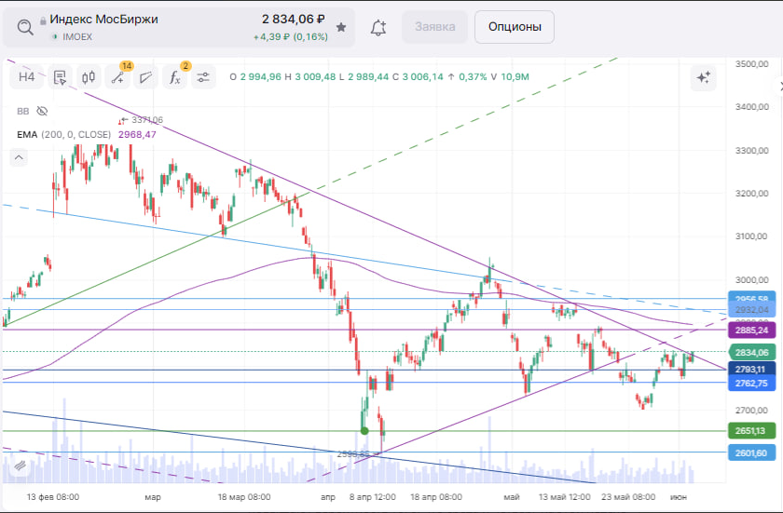This screenshot has height=513, width=783.
Task: Open the chart settings sliders icon
Action: tap(203, 77)
